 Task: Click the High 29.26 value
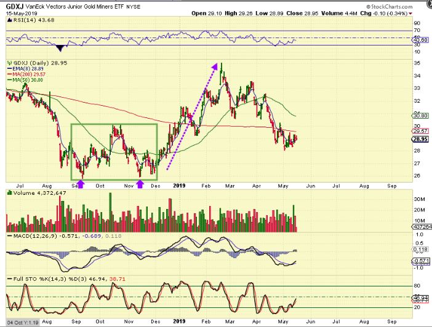click(239, 13)
